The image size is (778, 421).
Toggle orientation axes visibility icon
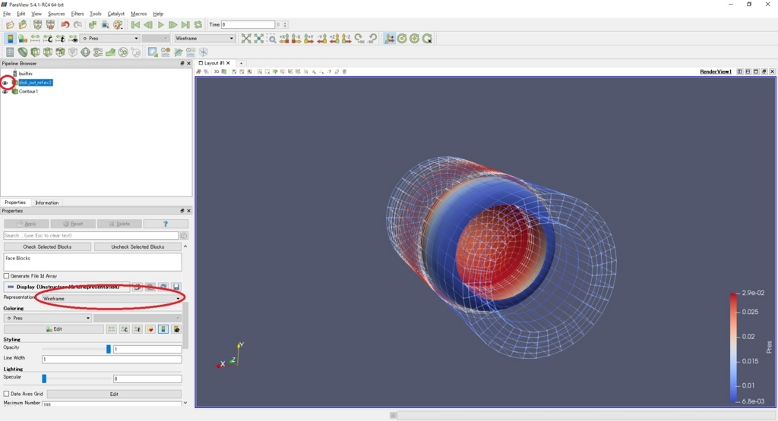(x=390, y=39)
